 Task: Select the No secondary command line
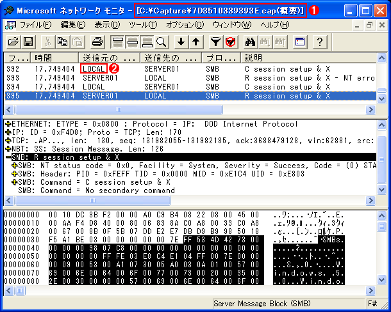[96, 191]
